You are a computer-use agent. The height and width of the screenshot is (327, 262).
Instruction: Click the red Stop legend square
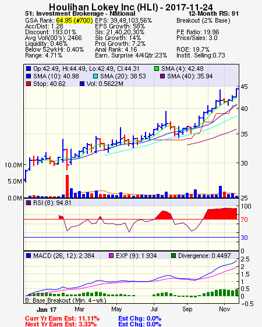click(x=29, y=84)
